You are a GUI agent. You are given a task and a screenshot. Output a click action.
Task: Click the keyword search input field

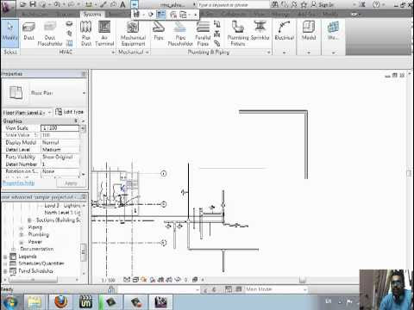click(x=233, y=5)
